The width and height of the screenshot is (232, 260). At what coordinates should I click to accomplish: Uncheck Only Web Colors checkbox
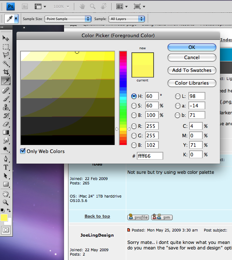[23, 151]
